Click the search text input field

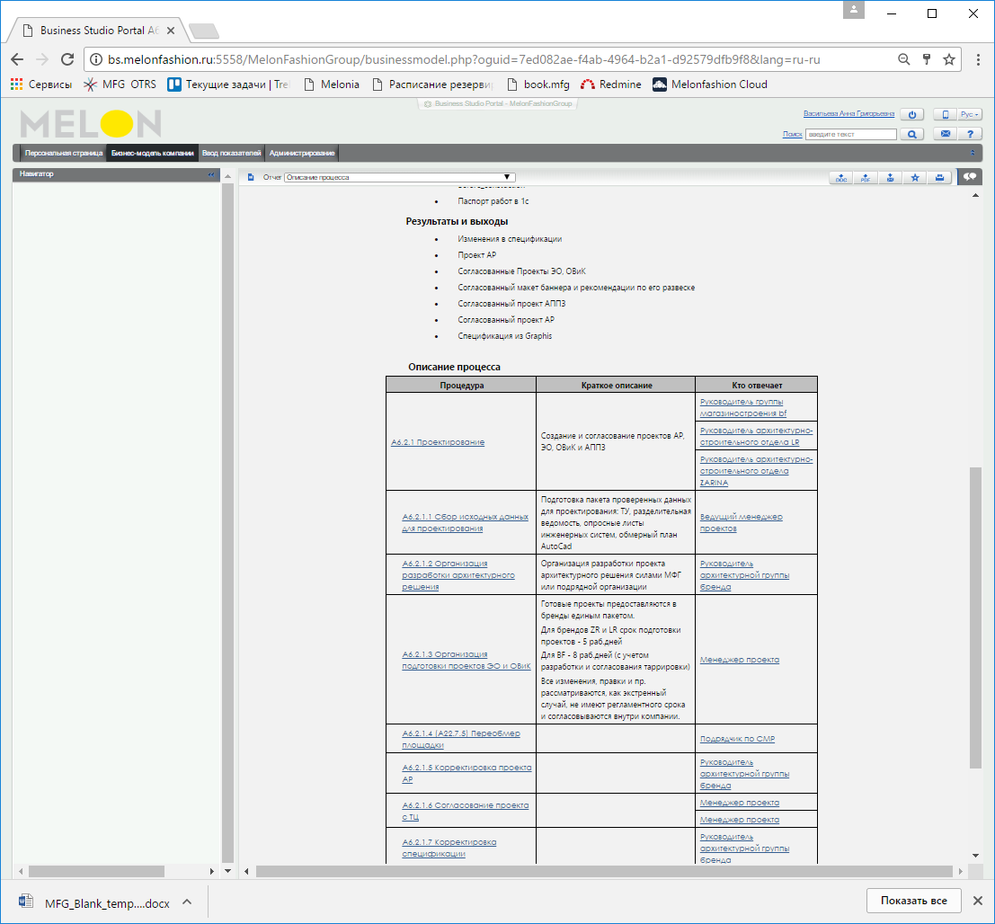851,134
